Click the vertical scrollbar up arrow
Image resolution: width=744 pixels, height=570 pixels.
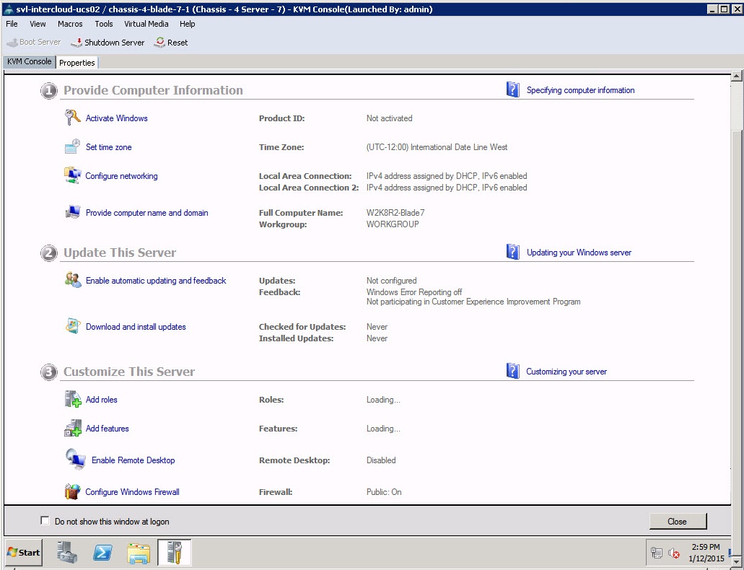(x=736, y=76)
